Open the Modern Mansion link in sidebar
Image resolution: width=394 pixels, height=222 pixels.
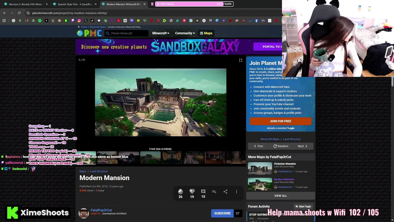click(284, 179)
